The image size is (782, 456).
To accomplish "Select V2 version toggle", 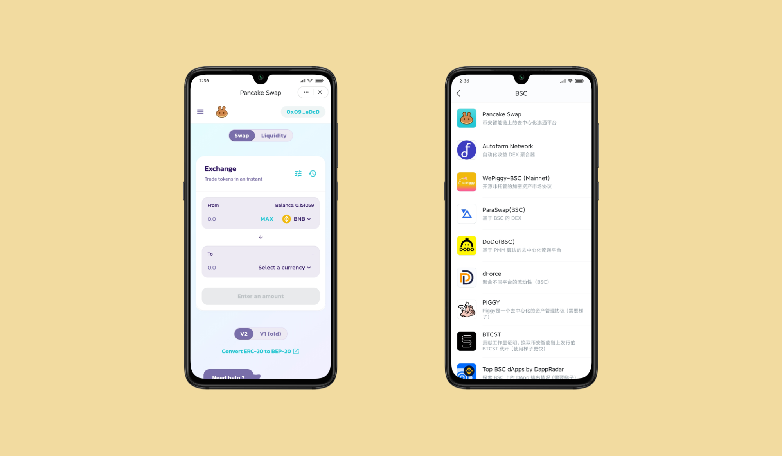I will click(243, 333).
